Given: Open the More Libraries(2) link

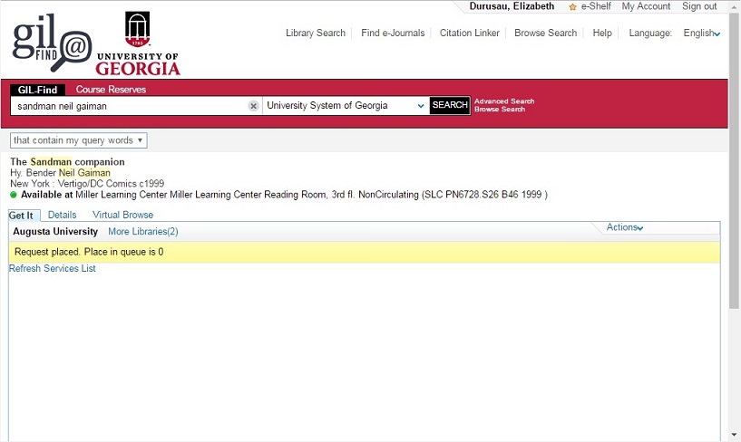Looking at the screenshot, I should 142,232.
